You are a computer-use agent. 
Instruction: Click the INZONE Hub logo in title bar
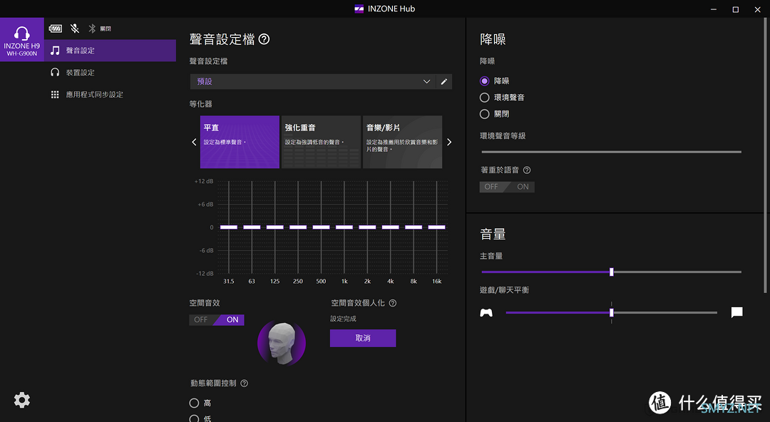pos(359,9)
